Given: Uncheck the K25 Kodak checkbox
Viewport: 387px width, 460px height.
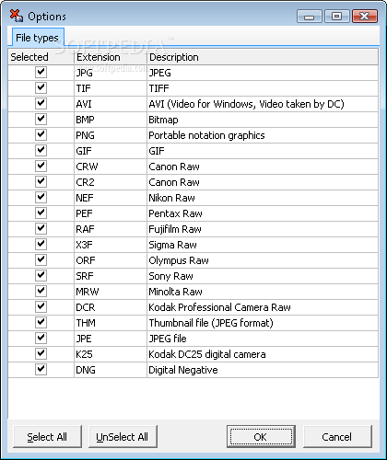Looking at the screenshot, I should click(41, 354).
